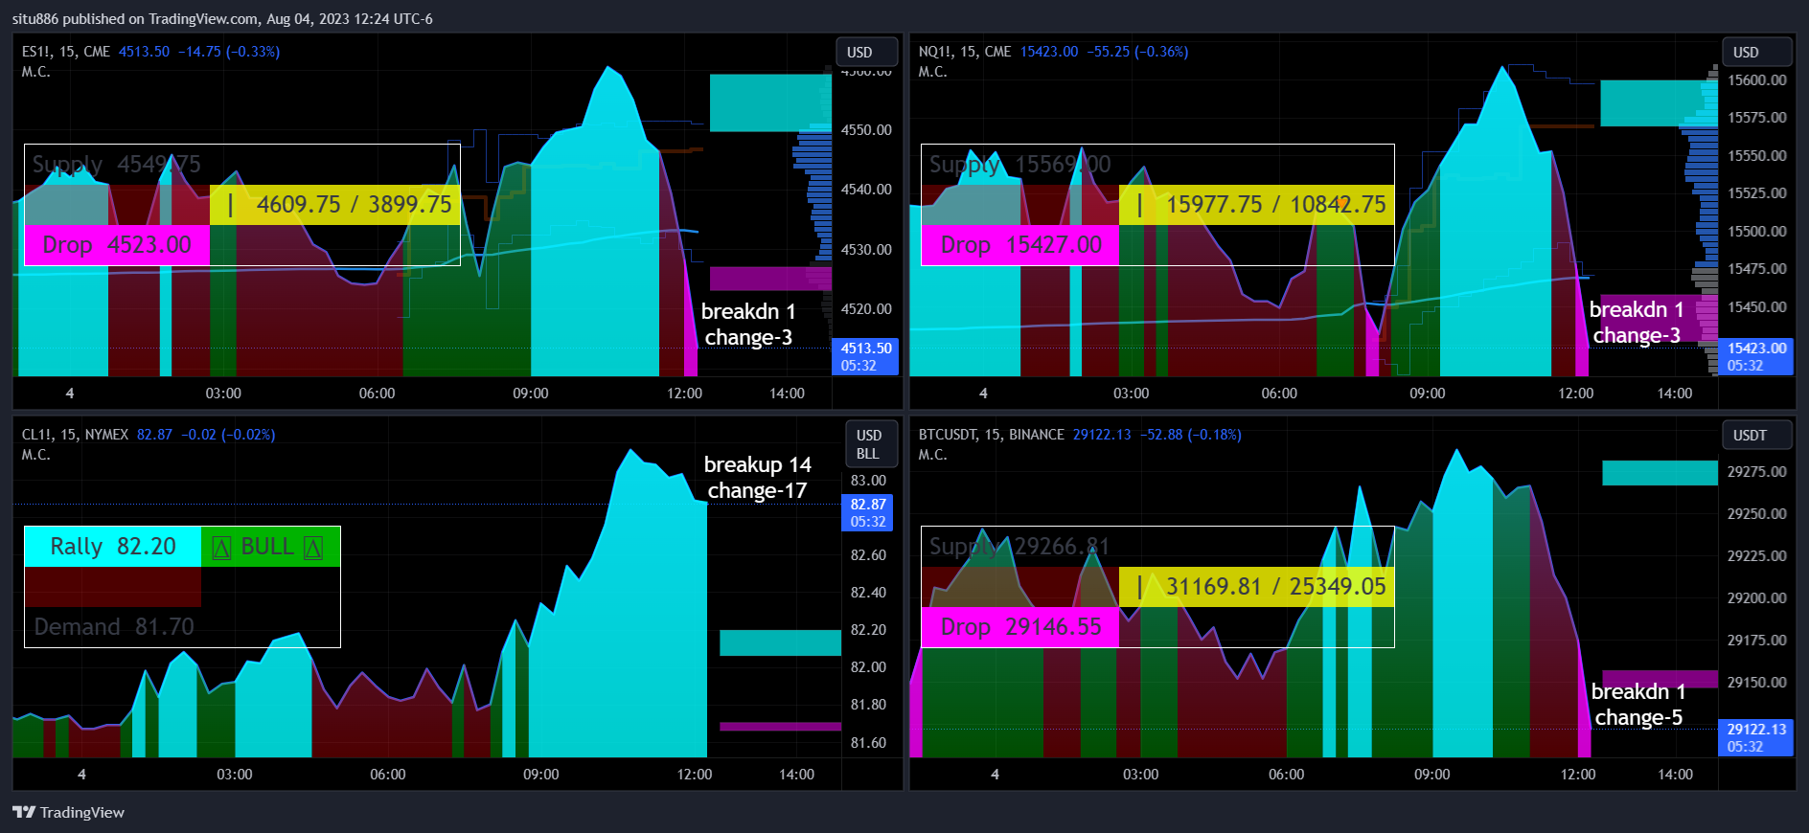Click the breakup 14 change-17 label
The image size is (1809, 833).
[x=757, y=478]
